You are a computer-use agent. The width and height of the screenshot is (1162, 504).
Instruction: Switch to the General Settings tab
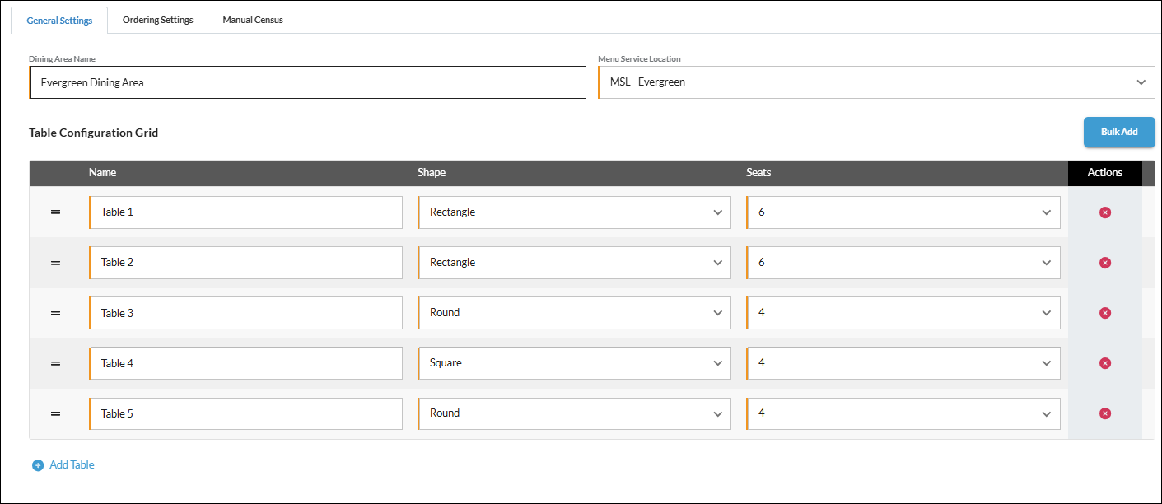coord(59,21)
